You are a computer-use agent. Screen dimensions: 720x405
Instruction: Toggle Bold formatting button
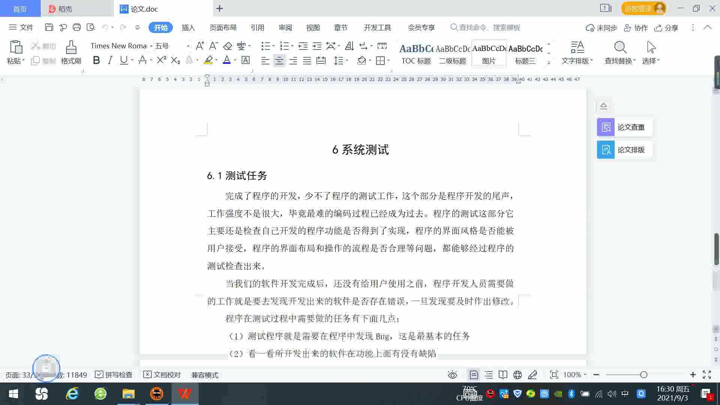[96, 60]
